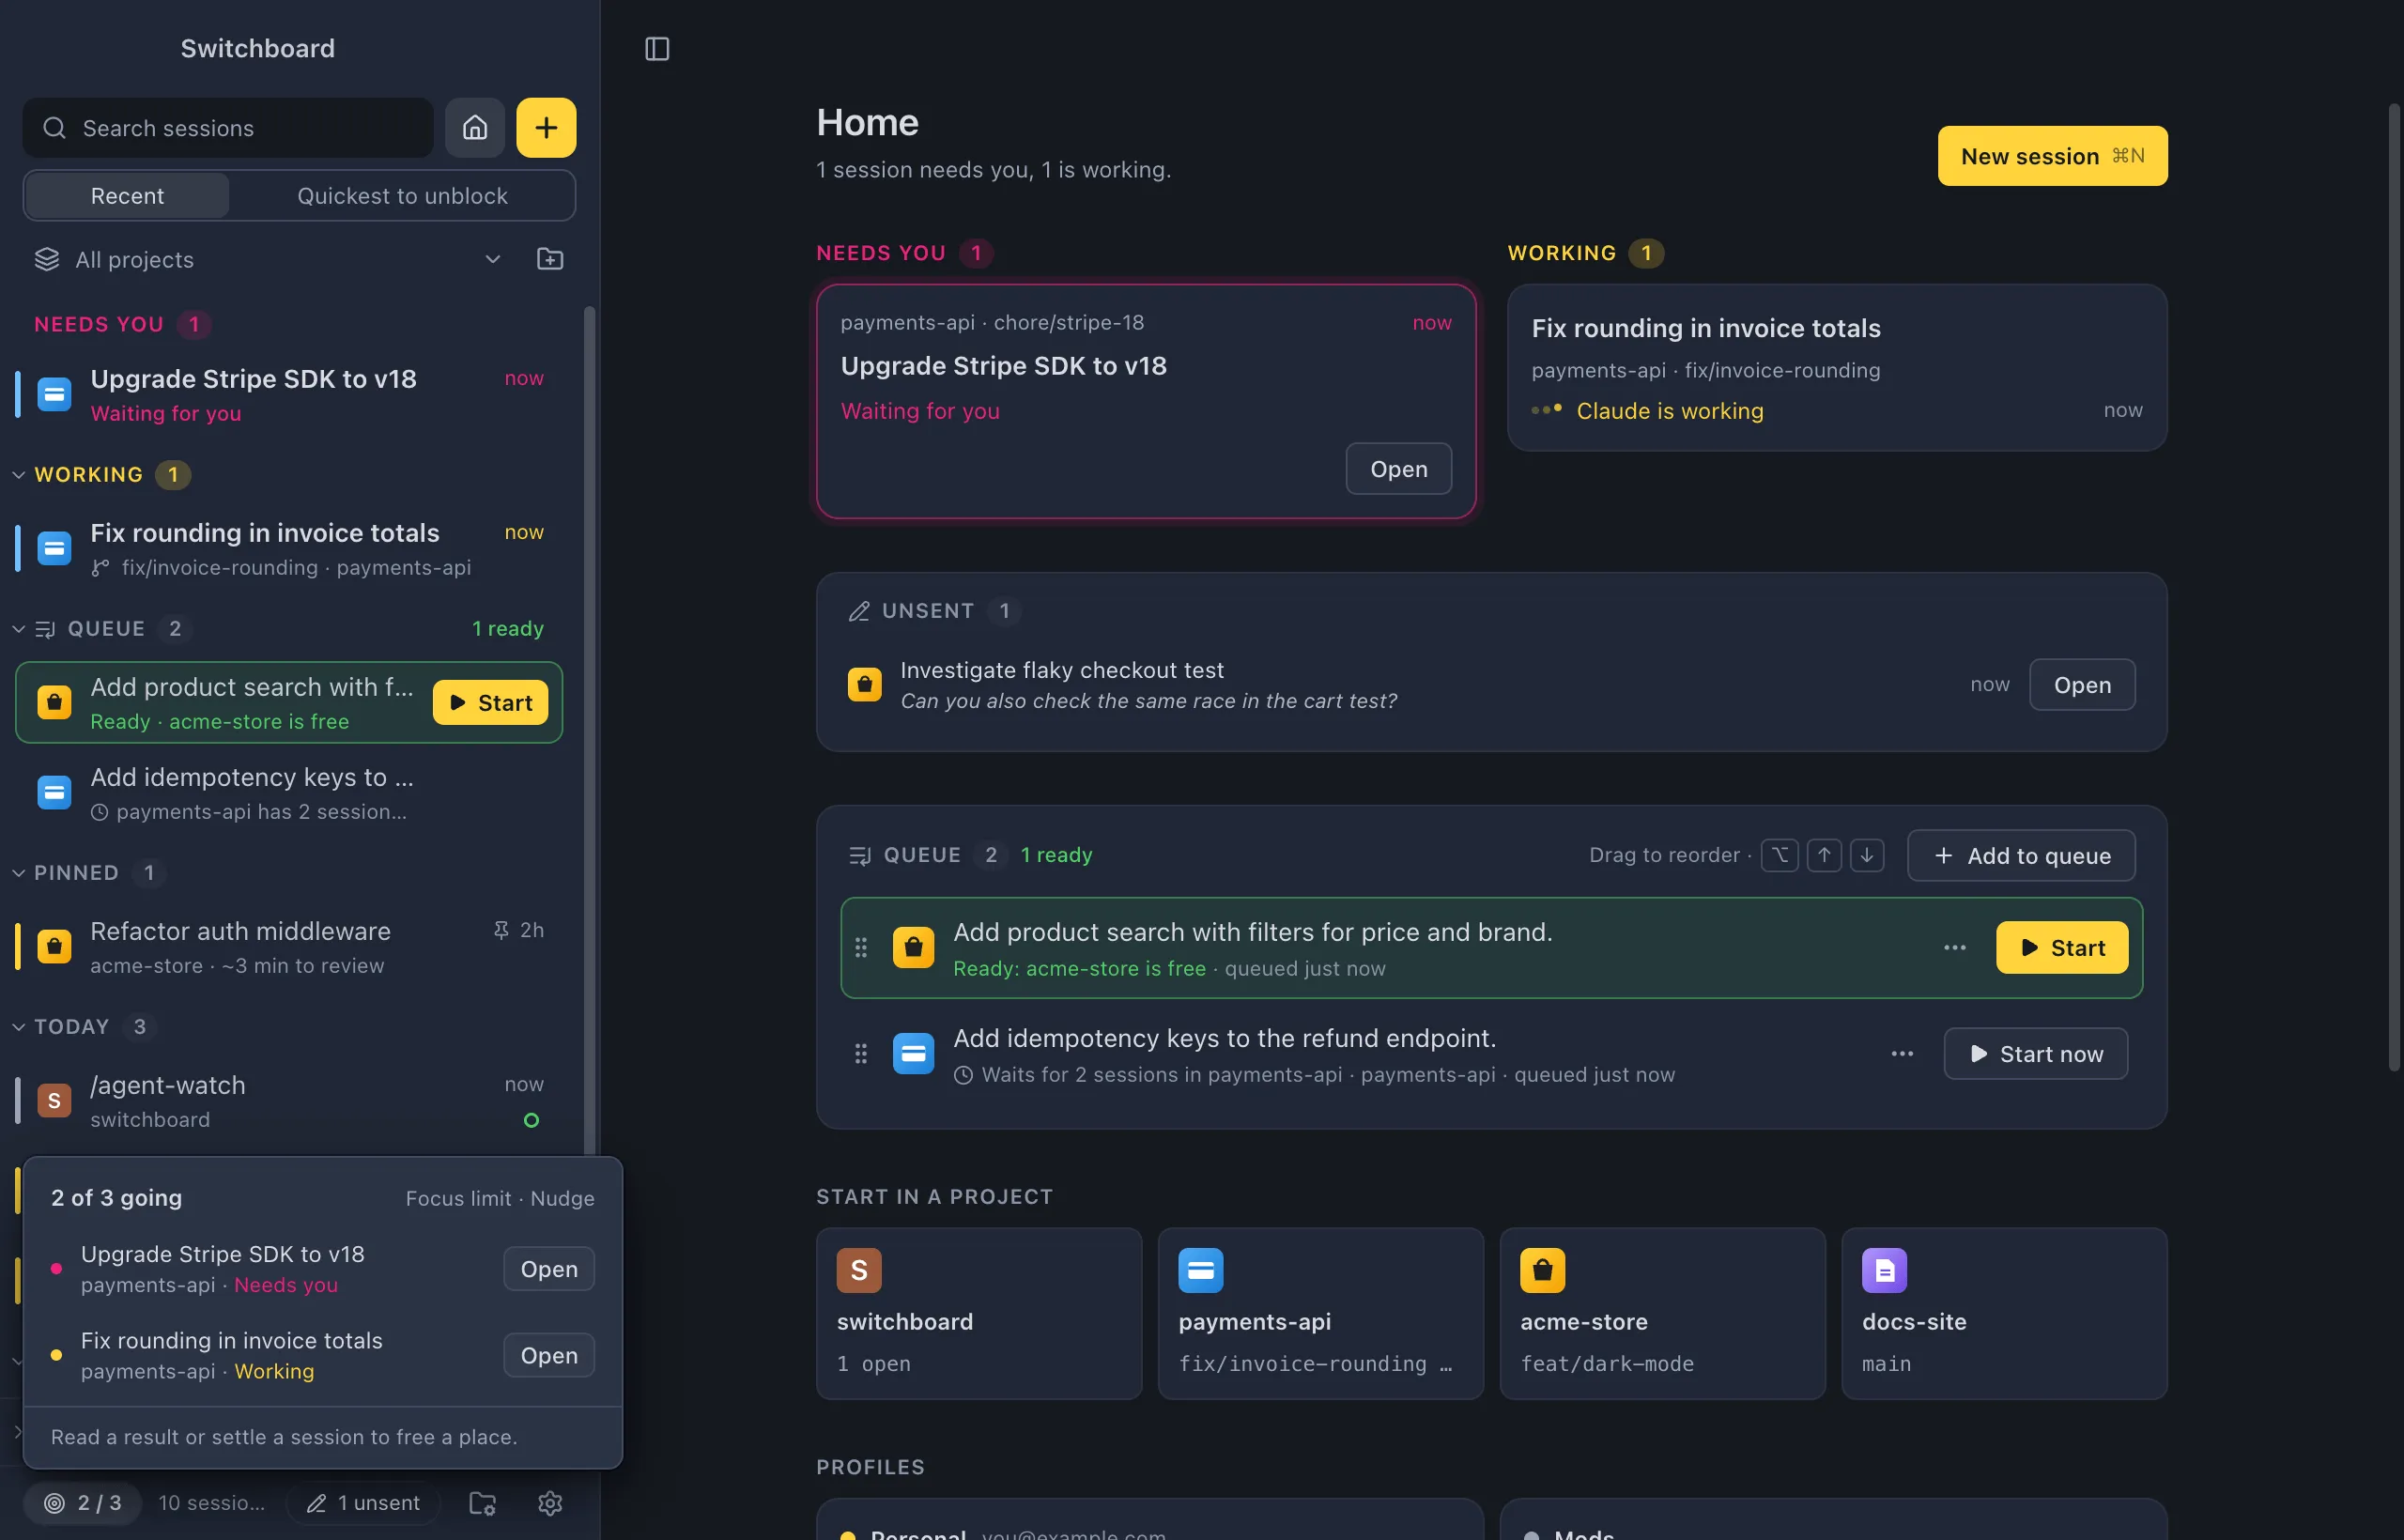
Task: Collapse the WORKING section in sidebar
Action: pos(18,474)
